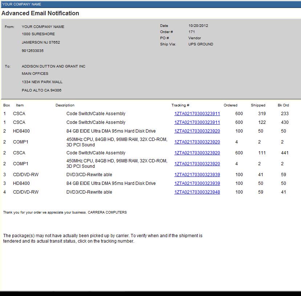
Task: Open tracking link for first COMP1 row
Action: (197, 142)
